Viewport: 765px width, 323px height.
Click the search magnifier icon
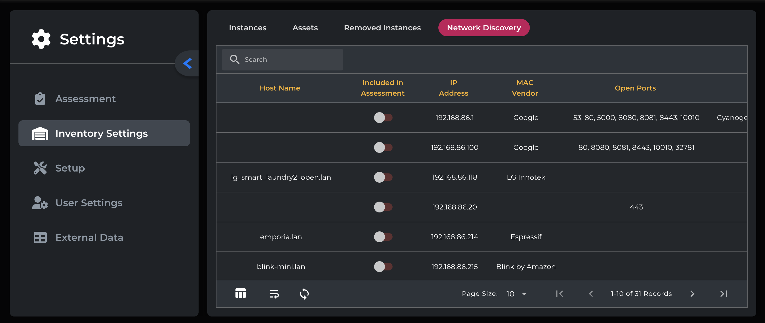234,59
